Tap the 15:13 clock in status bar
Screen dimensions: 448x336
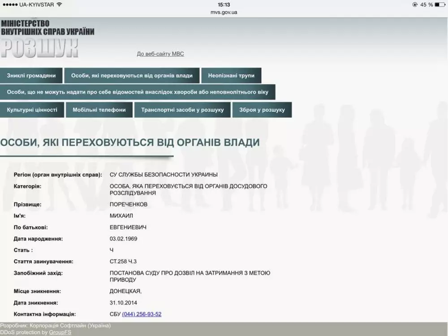pos(224,4)
